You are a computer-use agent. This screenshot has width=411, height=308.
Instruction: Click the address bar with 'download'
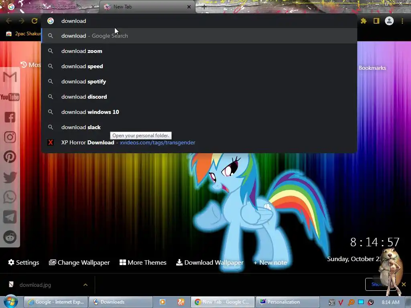coord(199,21)
